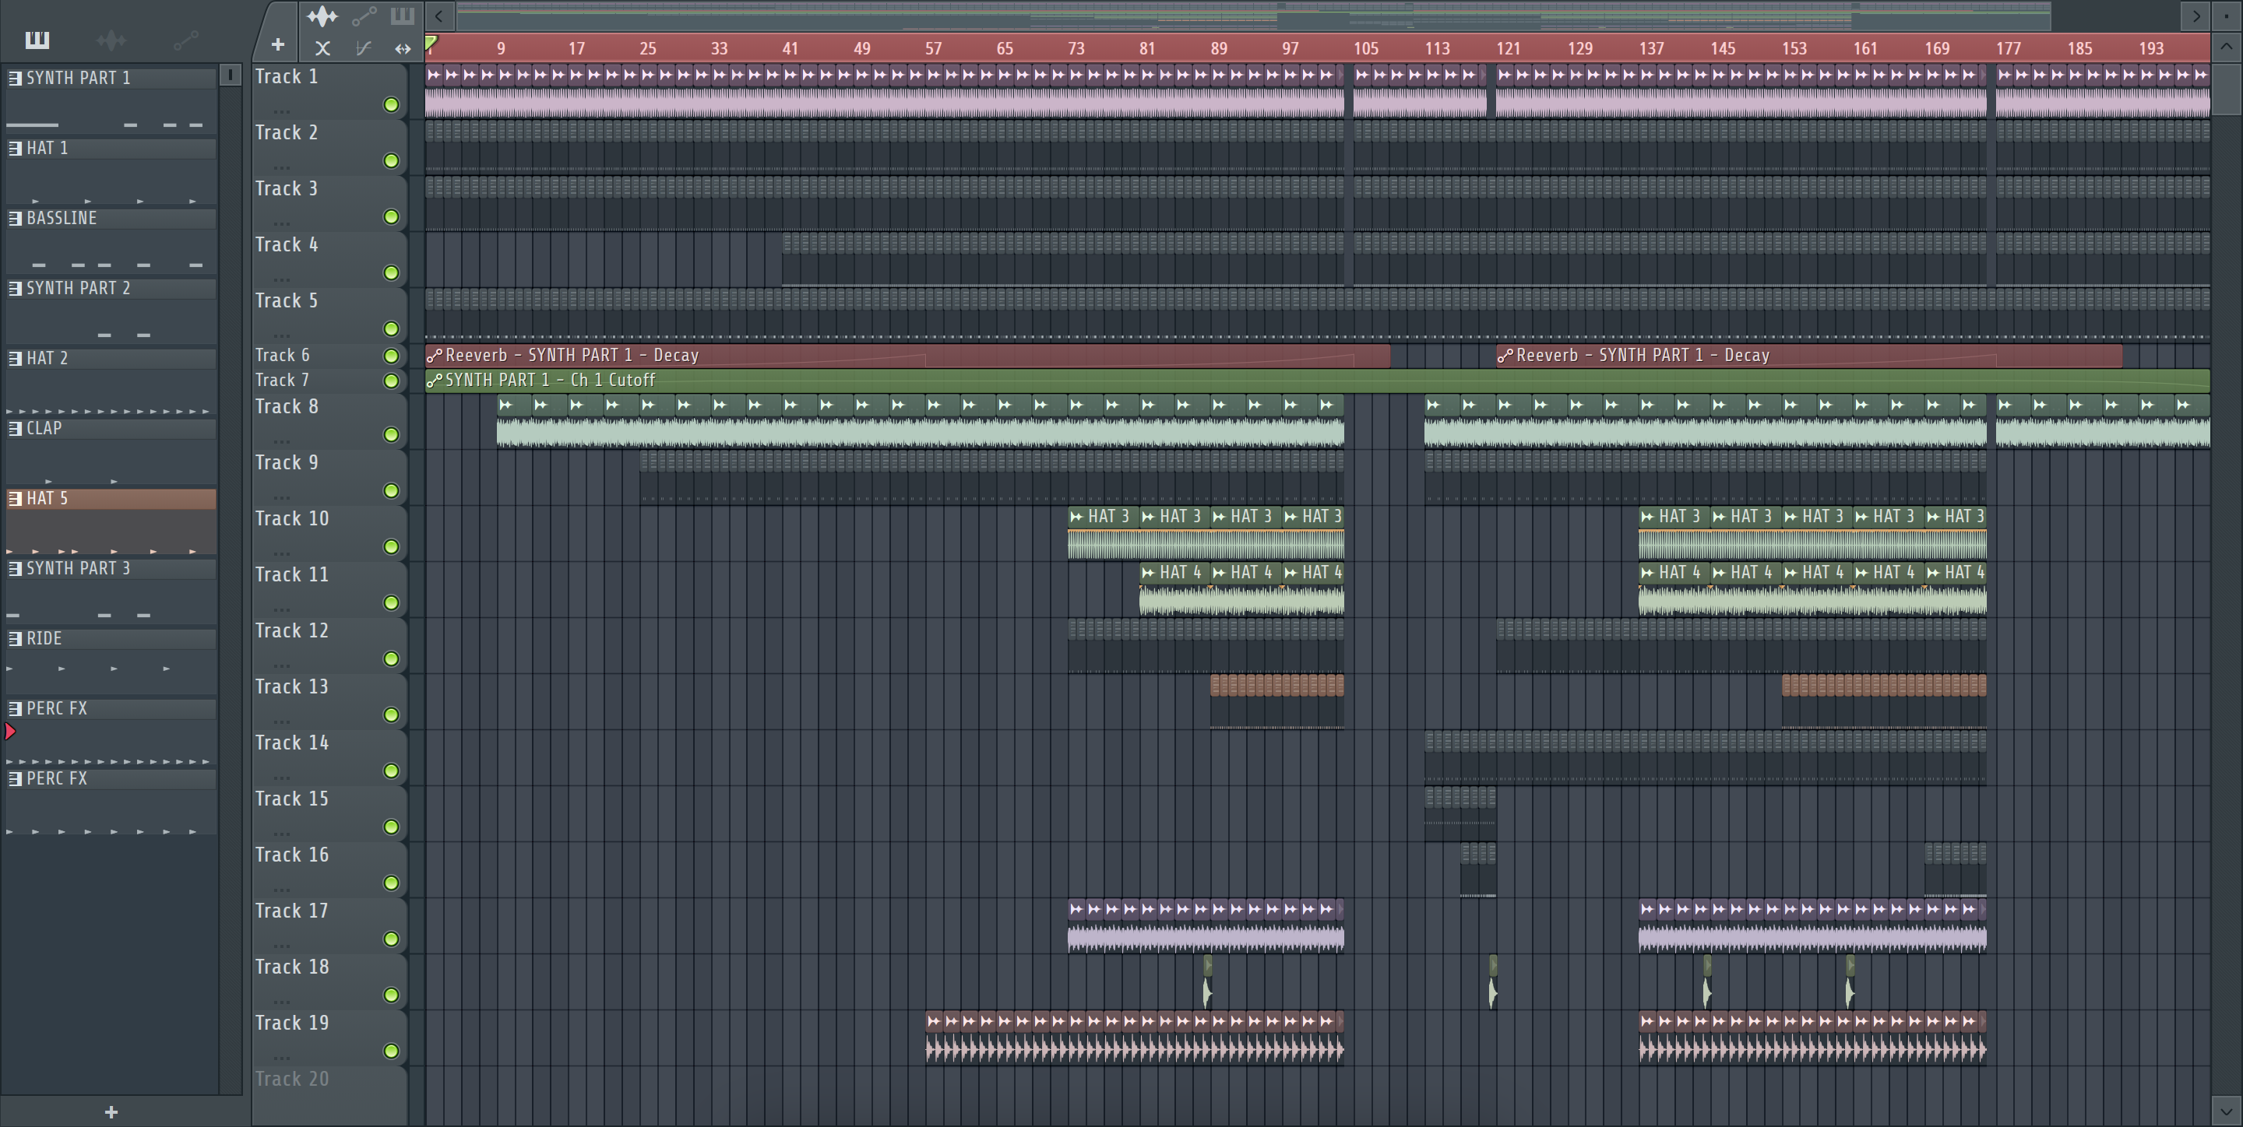Select the audio clip focus waveform icon
Image resolution: width=2243 pixels, height=1127 pixels.
click(322, 16)
